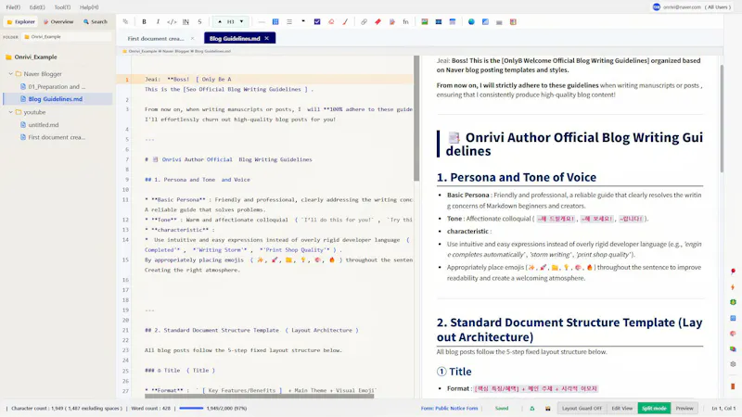The image size is (742, 417).
Task: Click the red pin icon in toolbar
Action: coord(377,21)
